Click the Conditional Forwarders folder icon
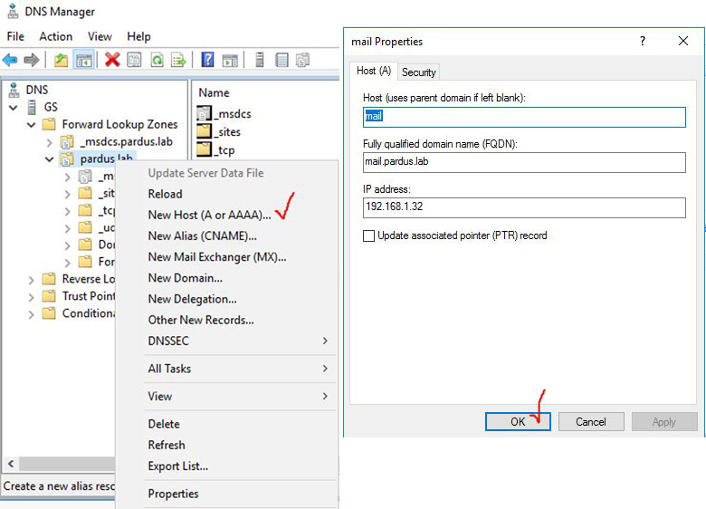Screen dimensions: 706x509 click(x=49, y=313)
